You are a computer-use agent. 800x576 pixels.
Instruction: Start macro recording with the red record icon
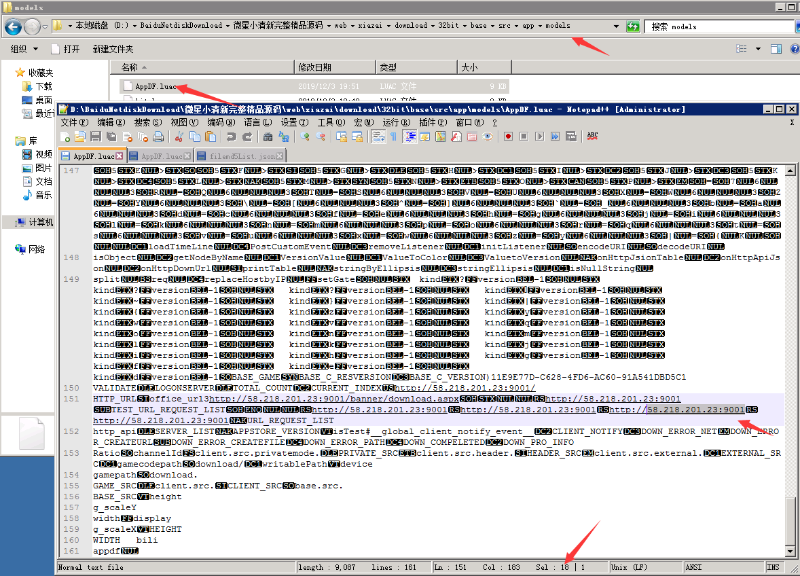[508, 137]
